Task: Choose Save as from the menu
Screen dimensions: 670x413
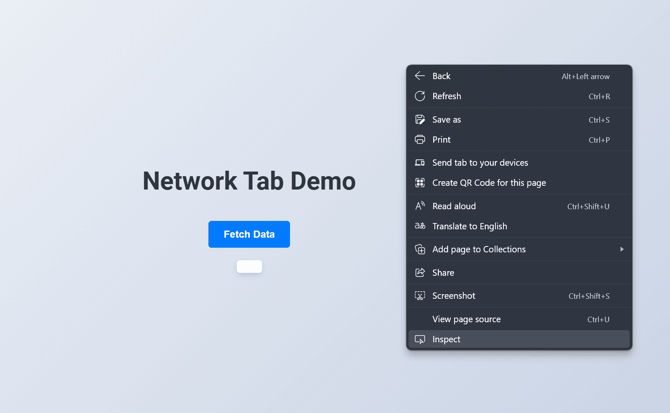Action: [446, 119]
